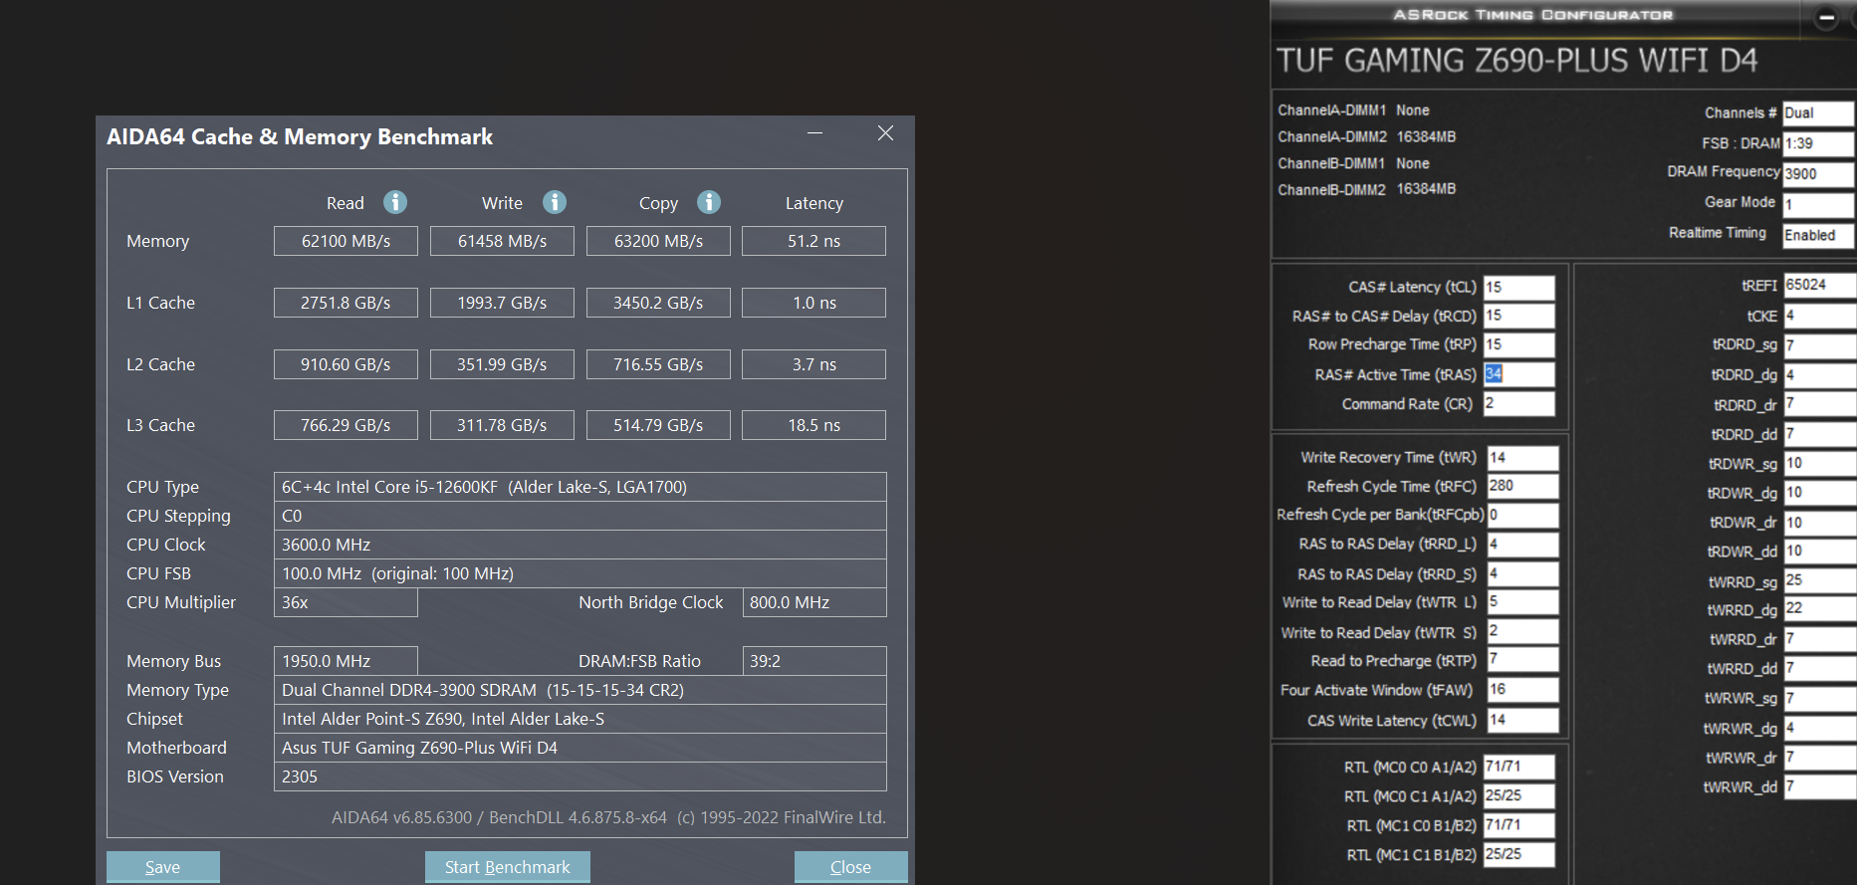Click the tWRRD_sg field showing 25
This screenshot has width=1857, height=885.
pos(1820,580)
